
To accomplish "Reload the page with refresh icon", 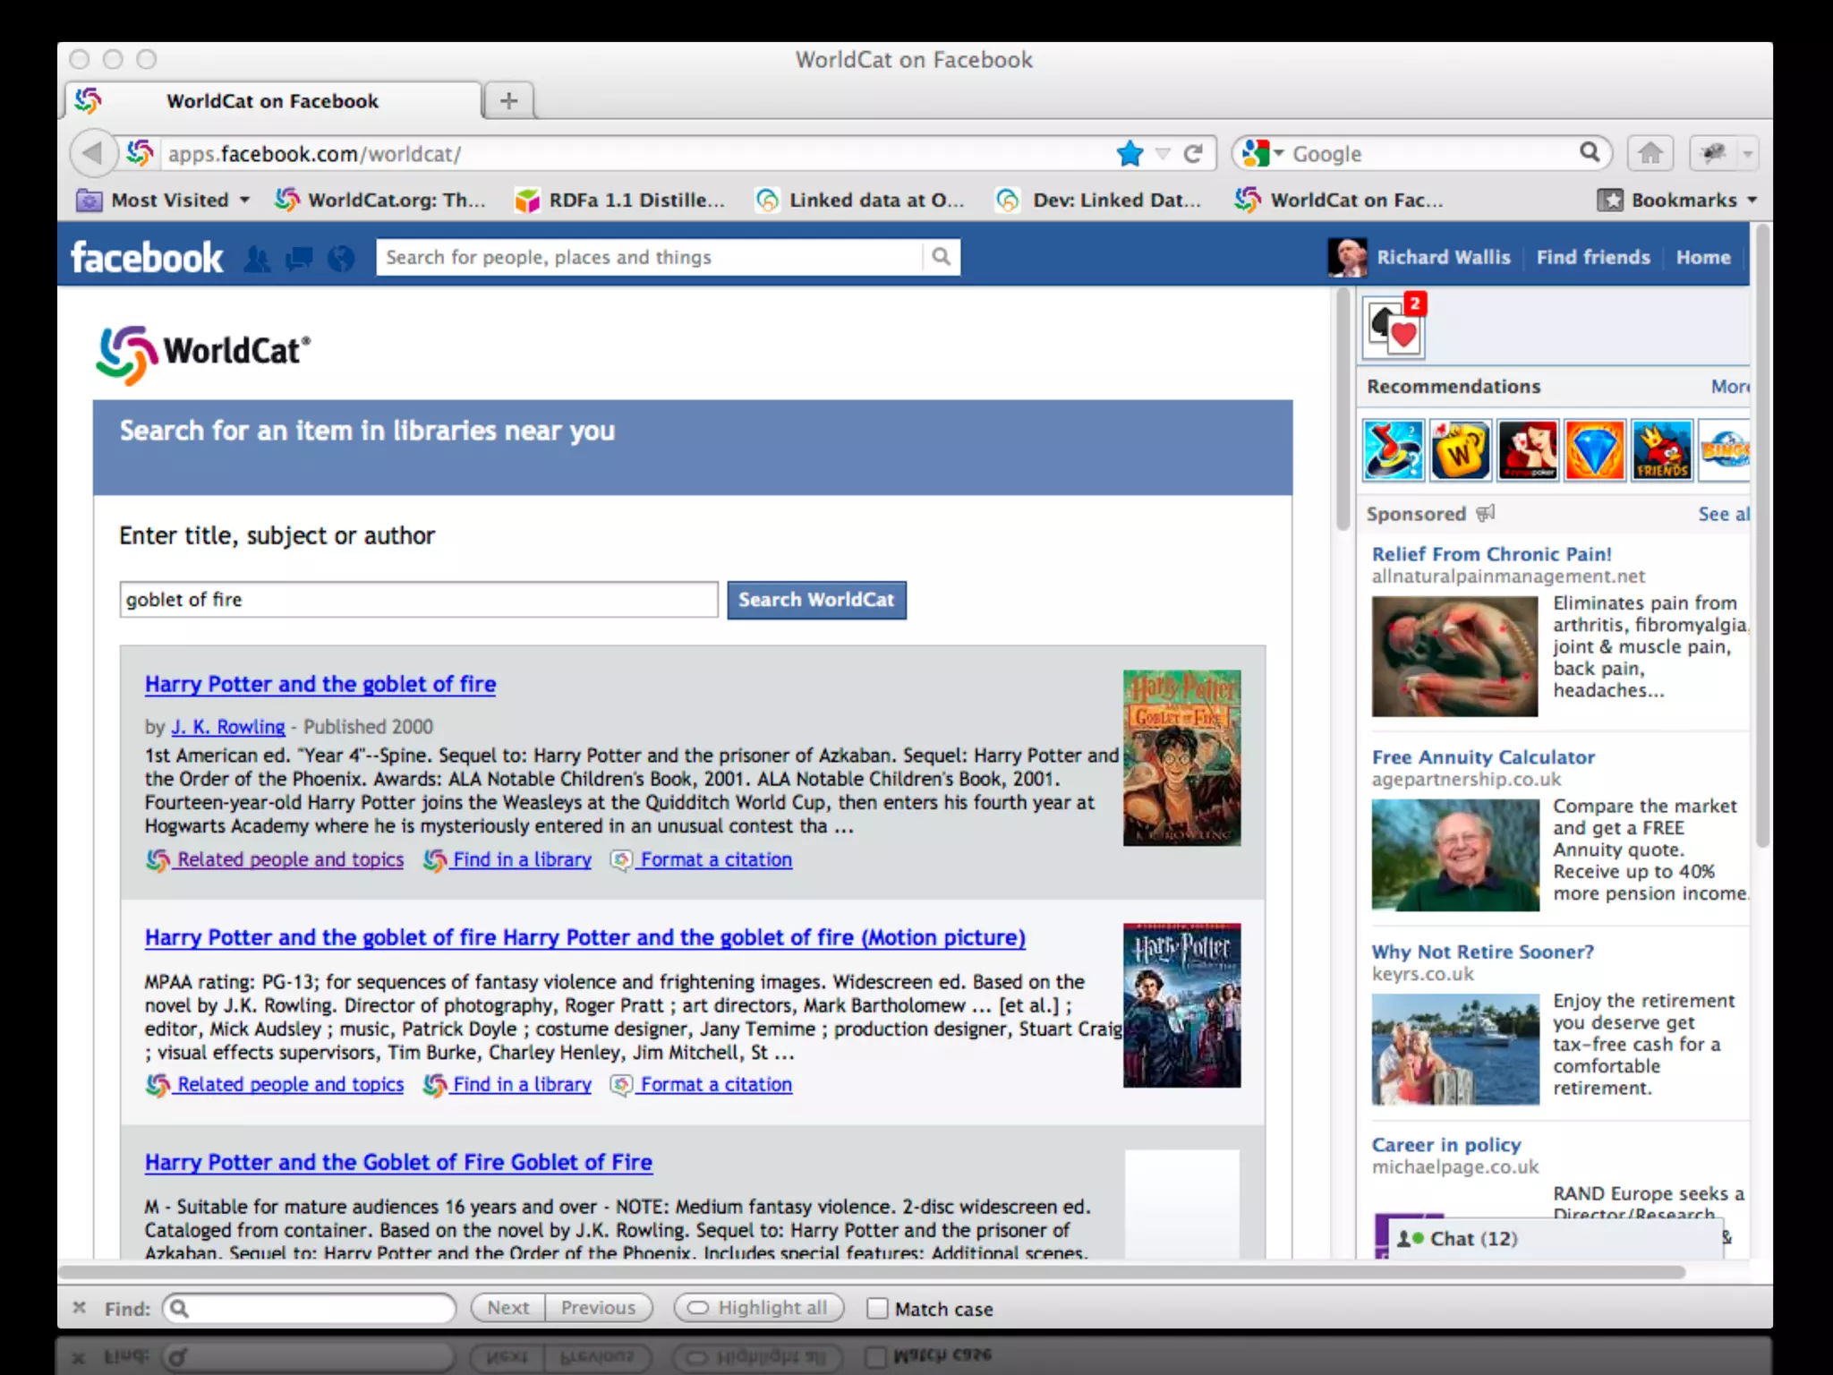I will pos(1192,154).
